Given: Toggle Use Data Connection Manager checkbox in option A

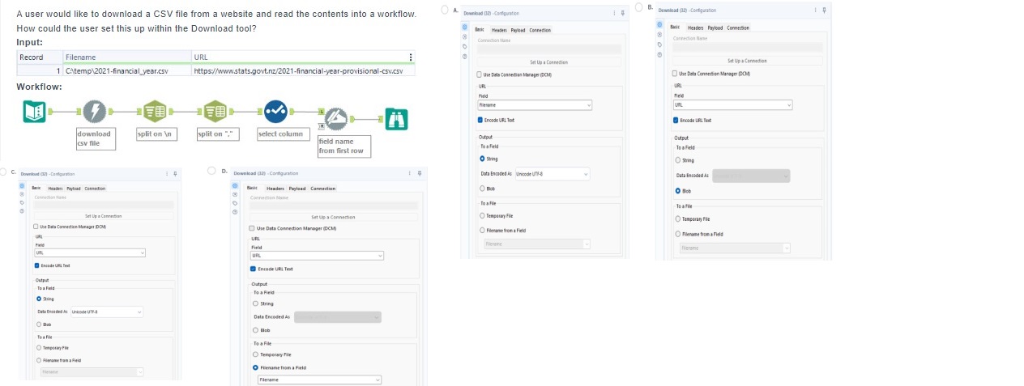Looking at the screenshot, I should (x=480, y=74).
